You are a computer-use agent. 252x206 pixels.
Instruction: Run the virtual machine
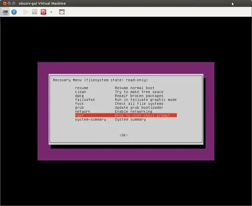[25, 12]
